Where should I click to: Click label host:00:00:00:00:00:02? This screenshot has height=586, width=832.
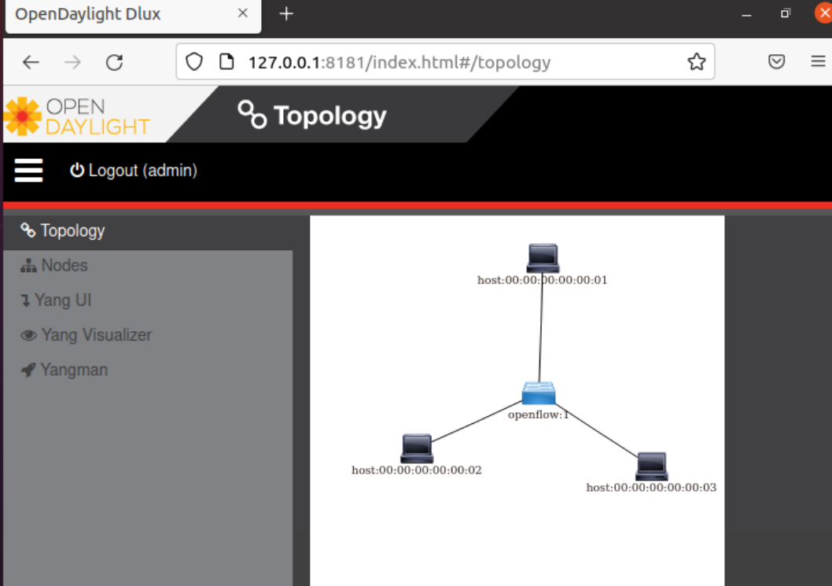(x=417, y=470)
